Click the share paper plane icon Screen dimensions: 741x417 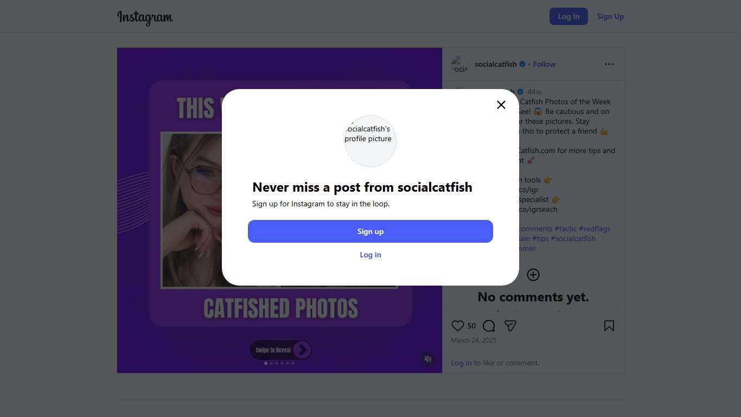[510, 326]
